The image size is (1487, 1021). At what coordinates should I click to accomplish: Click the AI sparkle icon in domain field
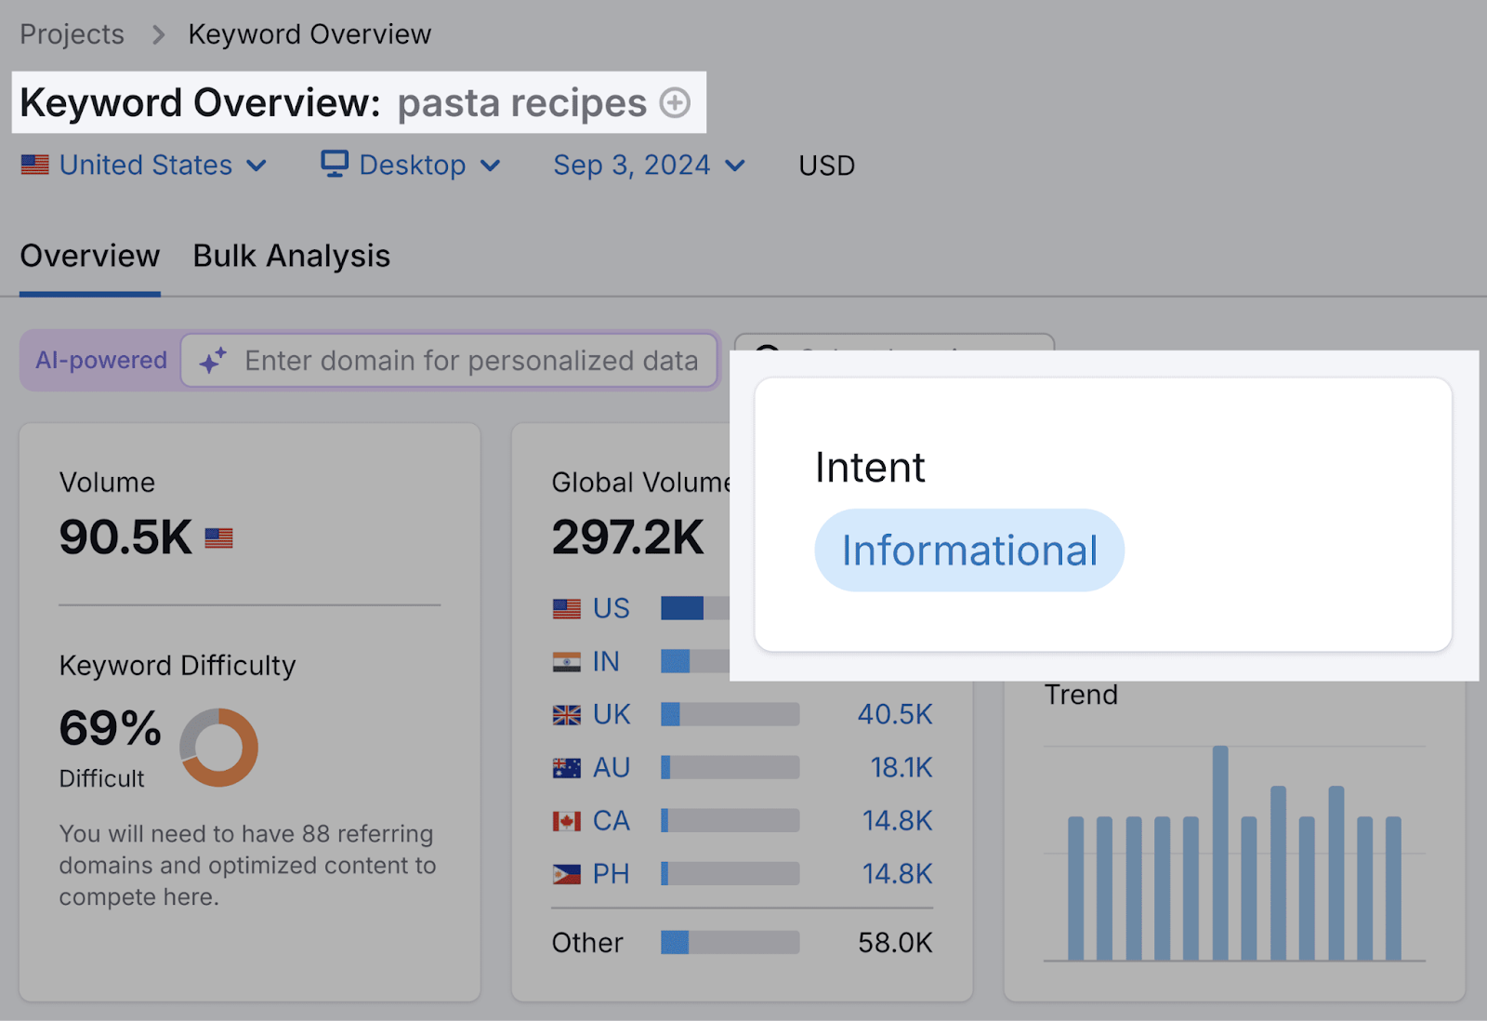click(215, 361)
